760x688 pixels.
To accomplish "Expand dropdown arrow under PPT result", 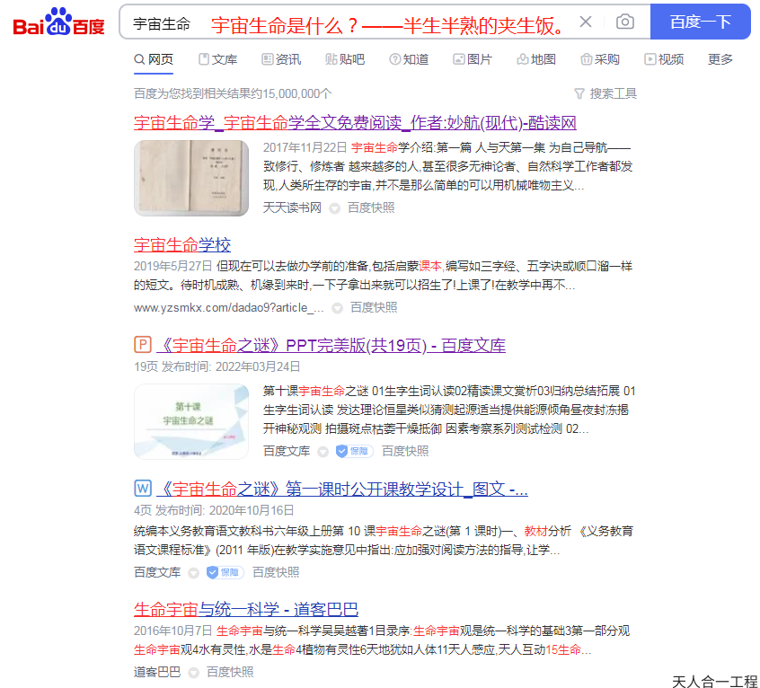I will tap(323, 452).
